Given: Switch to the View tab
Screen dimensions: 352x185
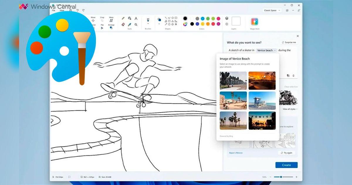Looking at the screenshot, I should coord(62,10).
